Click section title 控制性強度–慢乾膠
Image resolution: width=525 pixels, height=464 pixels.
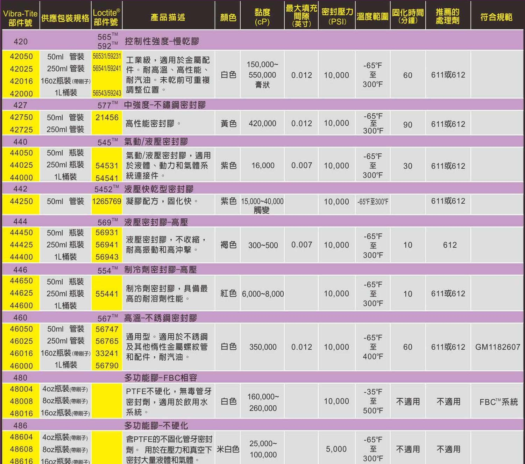(x=162, y=41)
